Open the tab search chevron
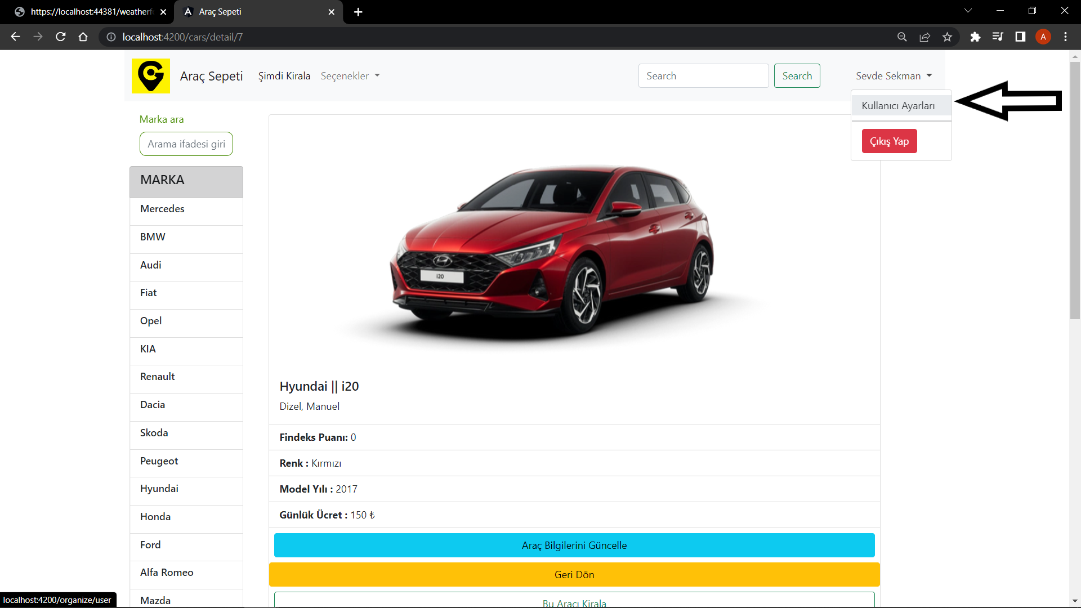Image resolution: width=1081 pixels, height=608 pixels. click(968, 11)
